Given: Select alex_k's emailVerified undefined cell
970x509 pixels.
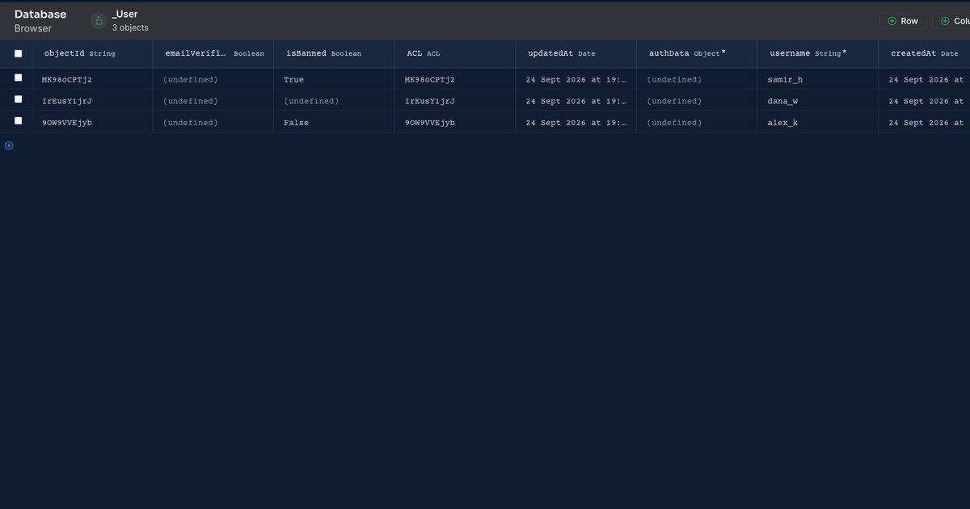Looking at the screenshot, I should pos(213,122).
